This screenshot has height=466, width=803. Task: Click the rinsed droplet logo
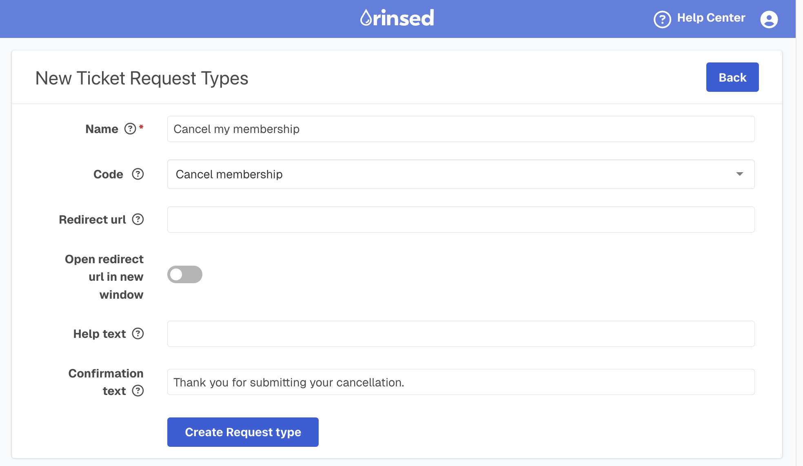tap(397, 18)
